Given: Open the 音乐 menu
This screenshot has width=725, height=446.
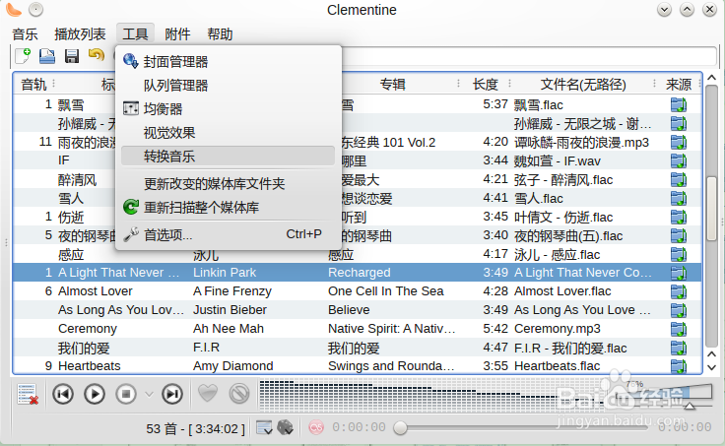Looking at the screenshot, I should [25, 34].
